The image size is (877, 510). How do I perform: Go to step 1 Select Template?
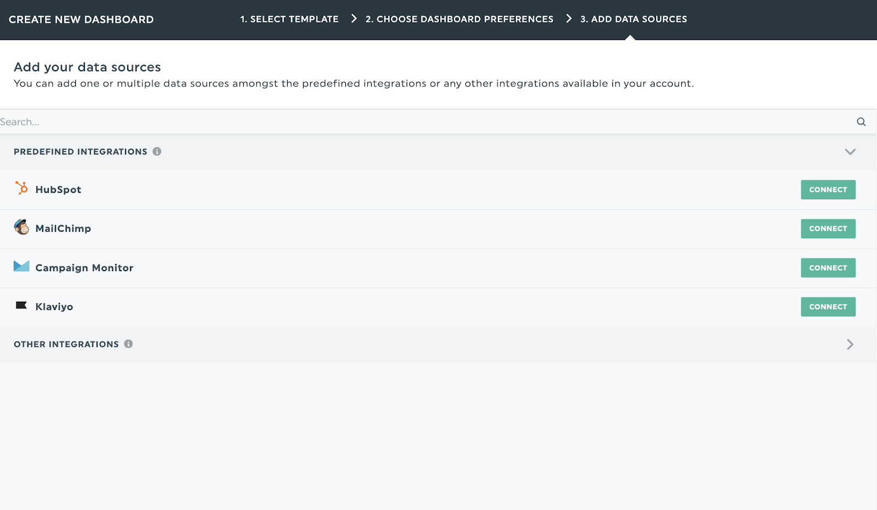289,19
